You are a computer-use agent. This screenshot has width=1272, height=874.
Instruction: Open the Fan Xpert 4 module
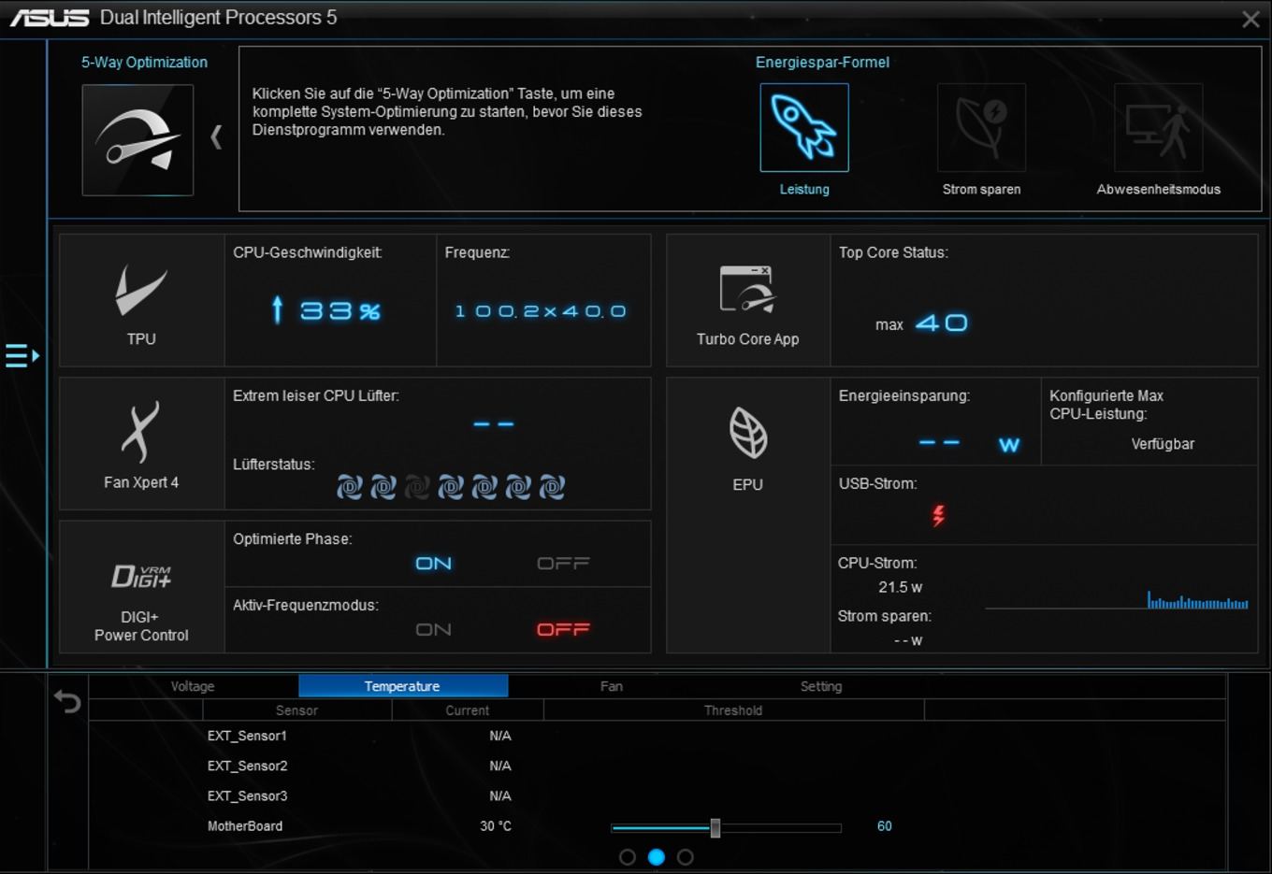click(x=141, y=444)
